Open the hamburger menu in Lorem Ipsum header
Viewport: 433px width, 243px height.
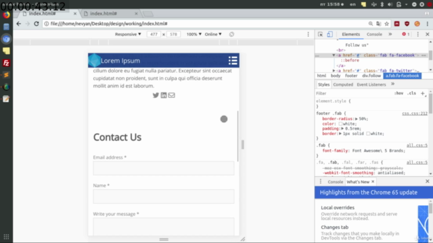click(x=233, y=60)
